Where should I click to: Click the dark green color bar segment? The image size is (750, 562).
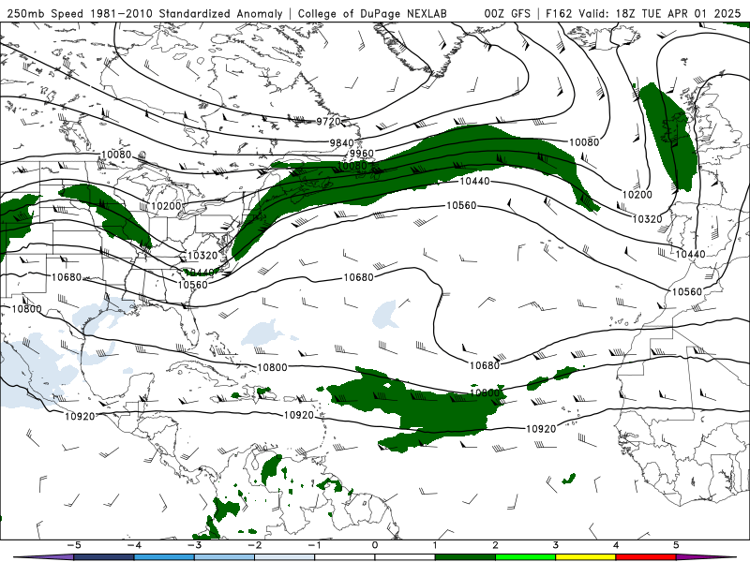(x=465, y=557)
